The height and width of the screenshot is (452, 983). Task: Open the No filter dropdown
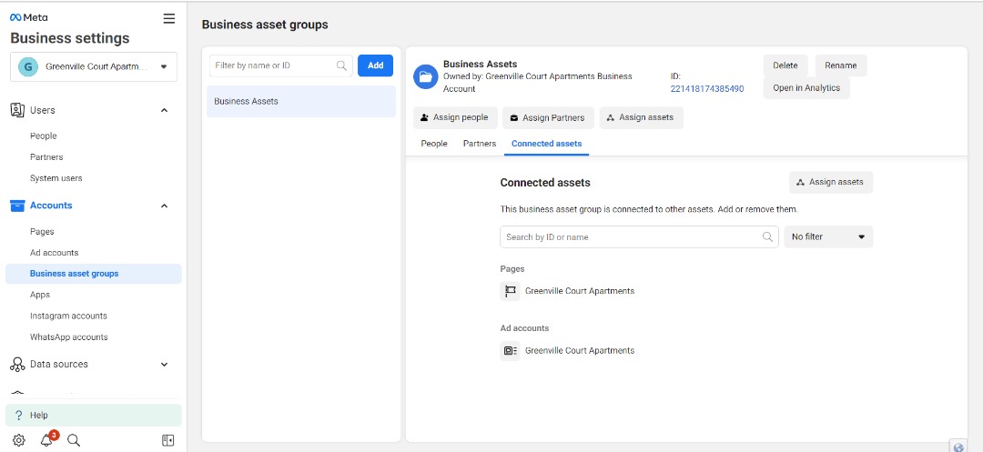(828, 236)
